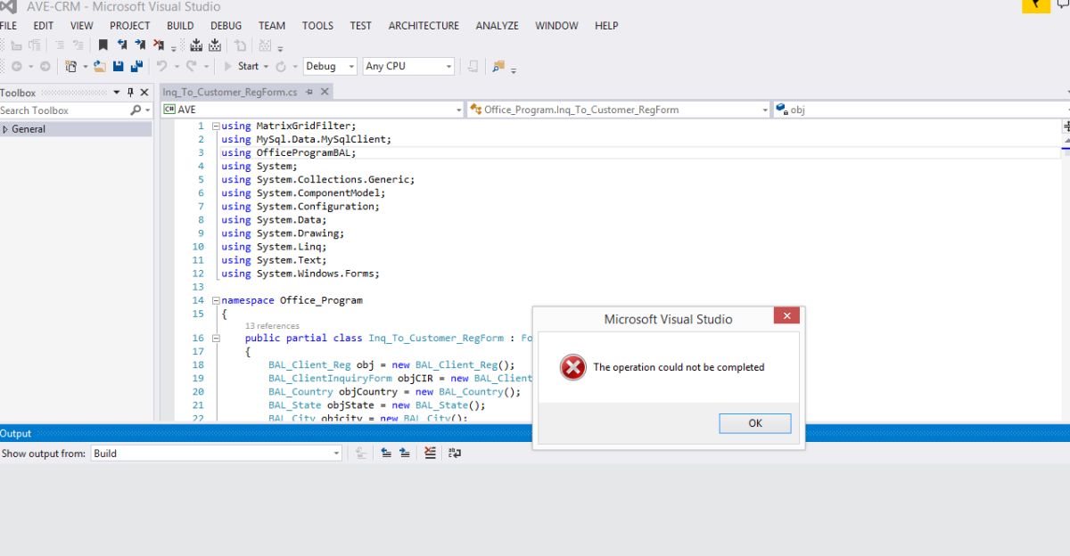Collapse the using directives block

[x=215, y=127]
